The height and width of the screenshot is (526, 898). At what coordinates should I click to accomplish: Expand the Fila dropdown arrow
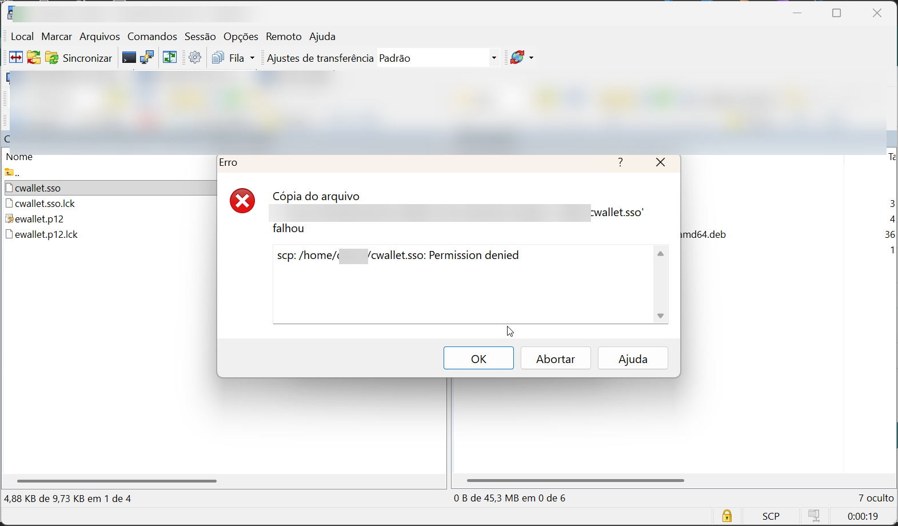252,58
